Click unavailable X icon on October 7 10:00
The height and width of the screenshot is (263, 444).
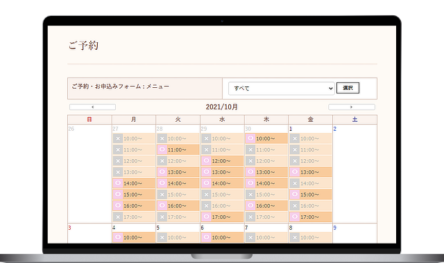tap(250, 237)
